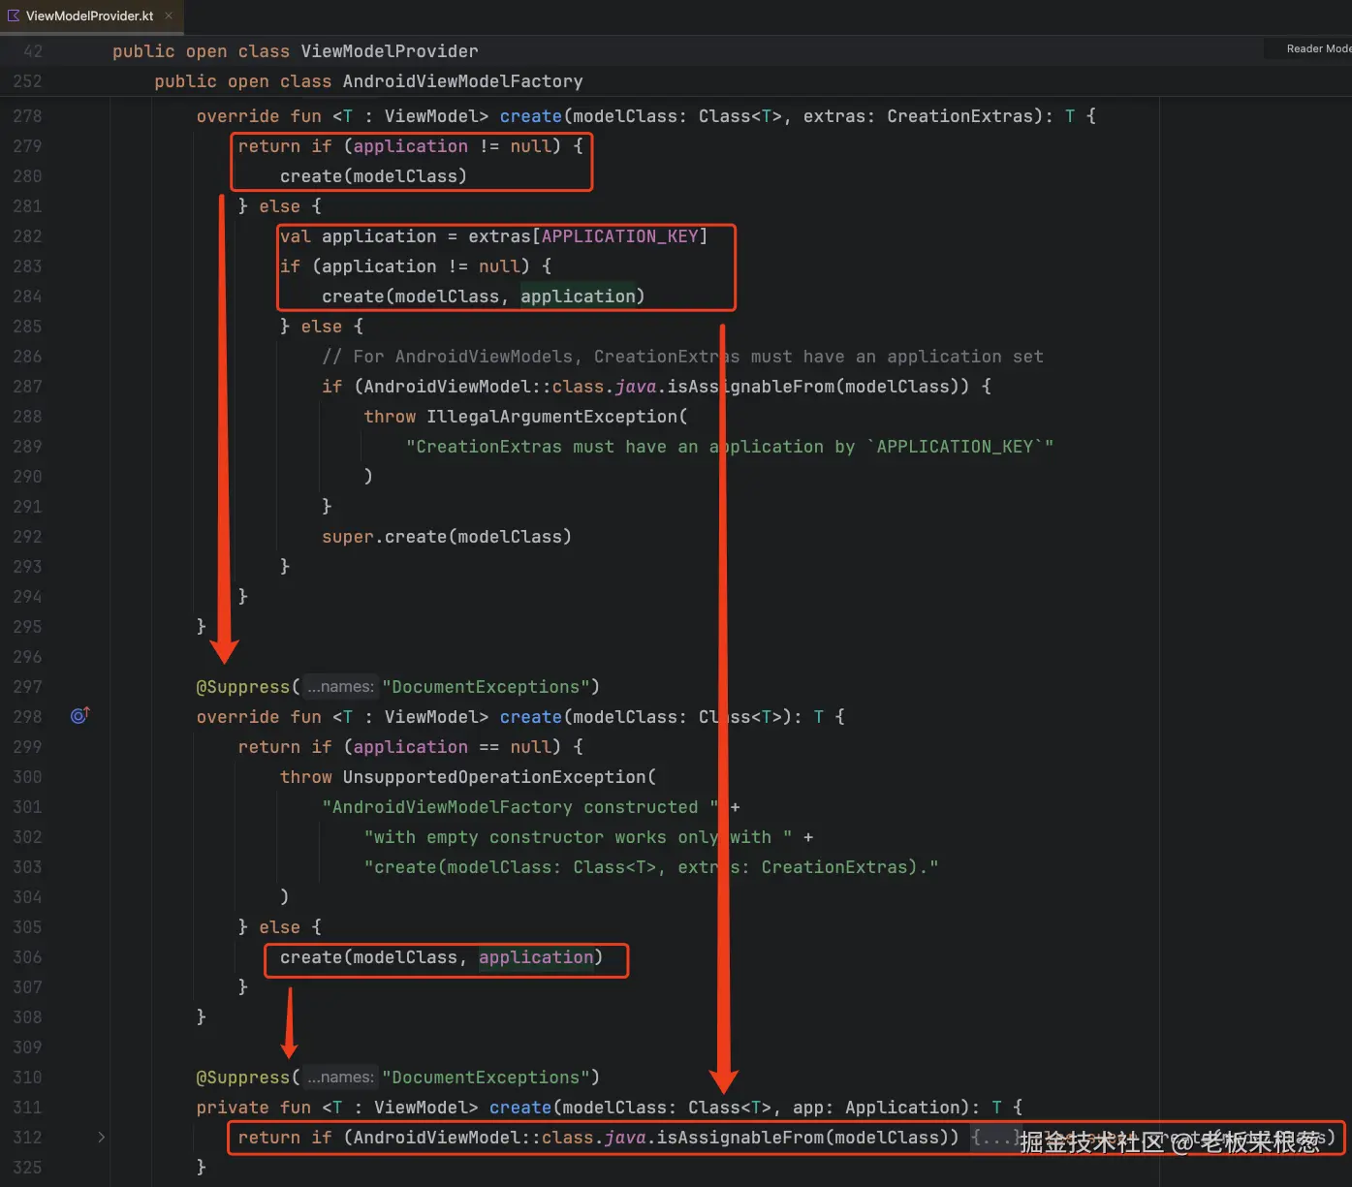Click the '...names:' inlay hint on line 297
This screenshot has width=1352, height=1187.
[x=340, y=687]
